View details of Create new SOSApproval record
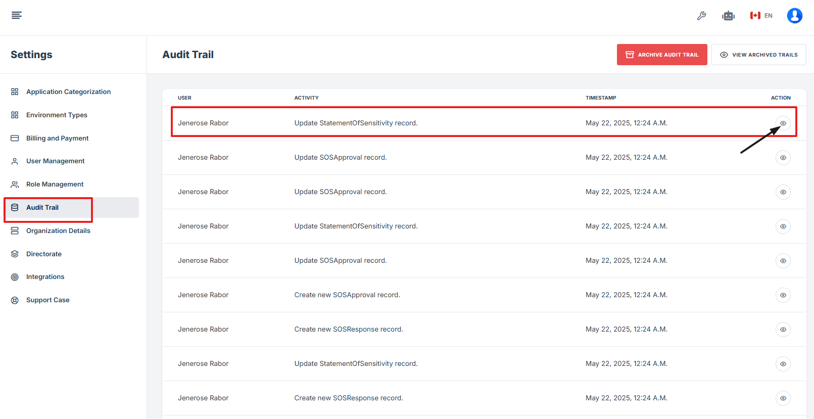 [783, 295]
